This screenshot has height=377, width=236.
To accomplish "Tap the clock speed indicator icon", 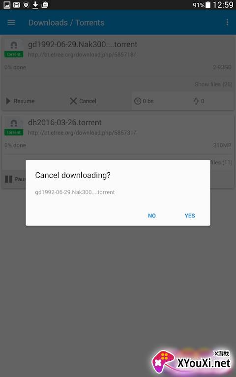I will click(x=138, y=101).
